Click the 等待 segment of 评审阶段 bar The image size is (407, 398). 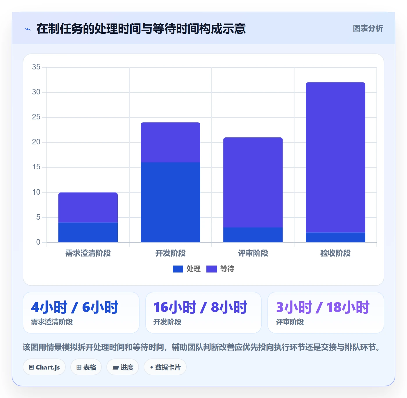point(253,182)
